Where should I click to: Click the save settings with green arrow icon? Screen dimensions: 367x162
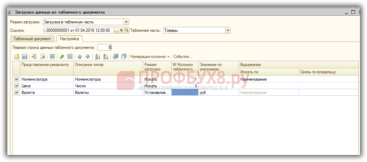pos(42,57)
